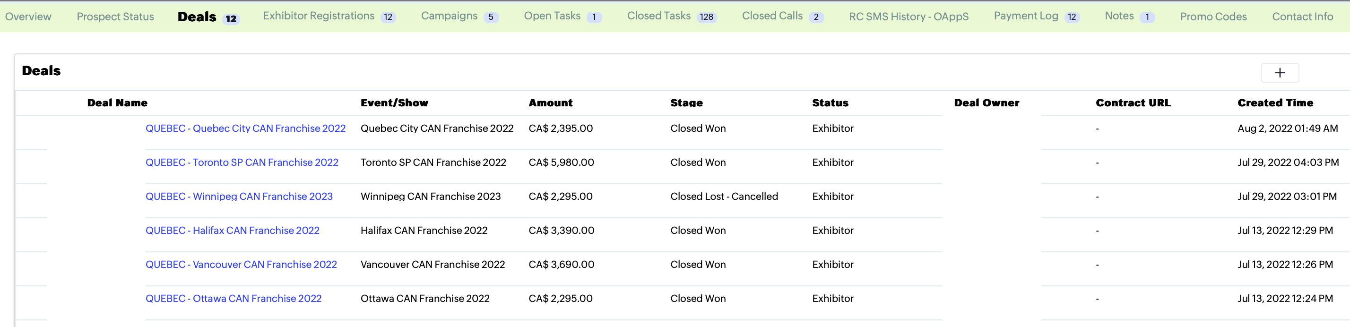The width and height of the screenshot is (1350, 327).
Task: Open Exhibitor Registrations tab
Action: [x=319, y=16]
